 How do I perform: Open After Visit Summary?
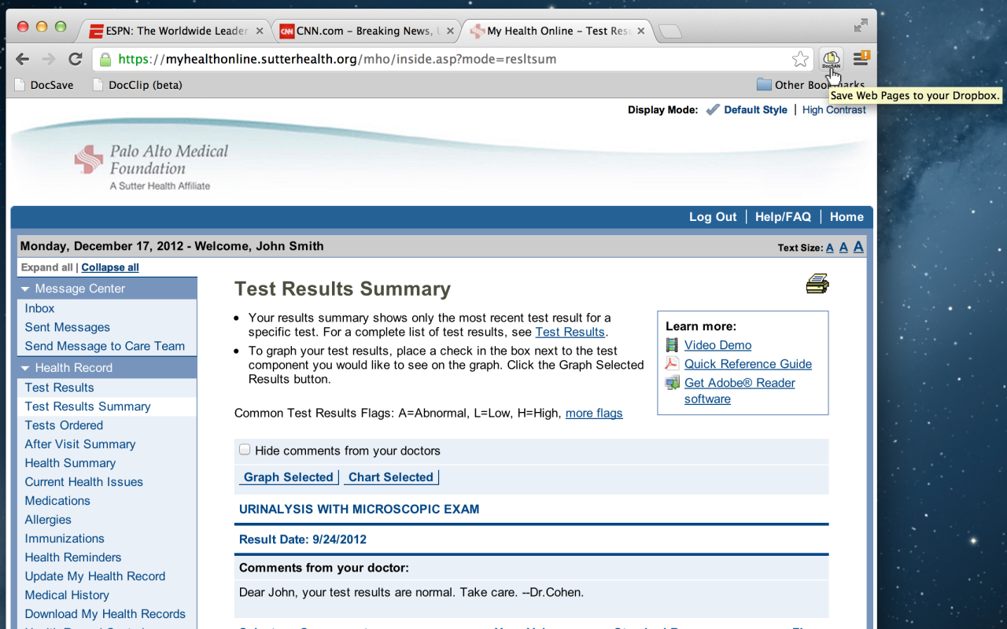pyautogui.click(x=79, y=444)
